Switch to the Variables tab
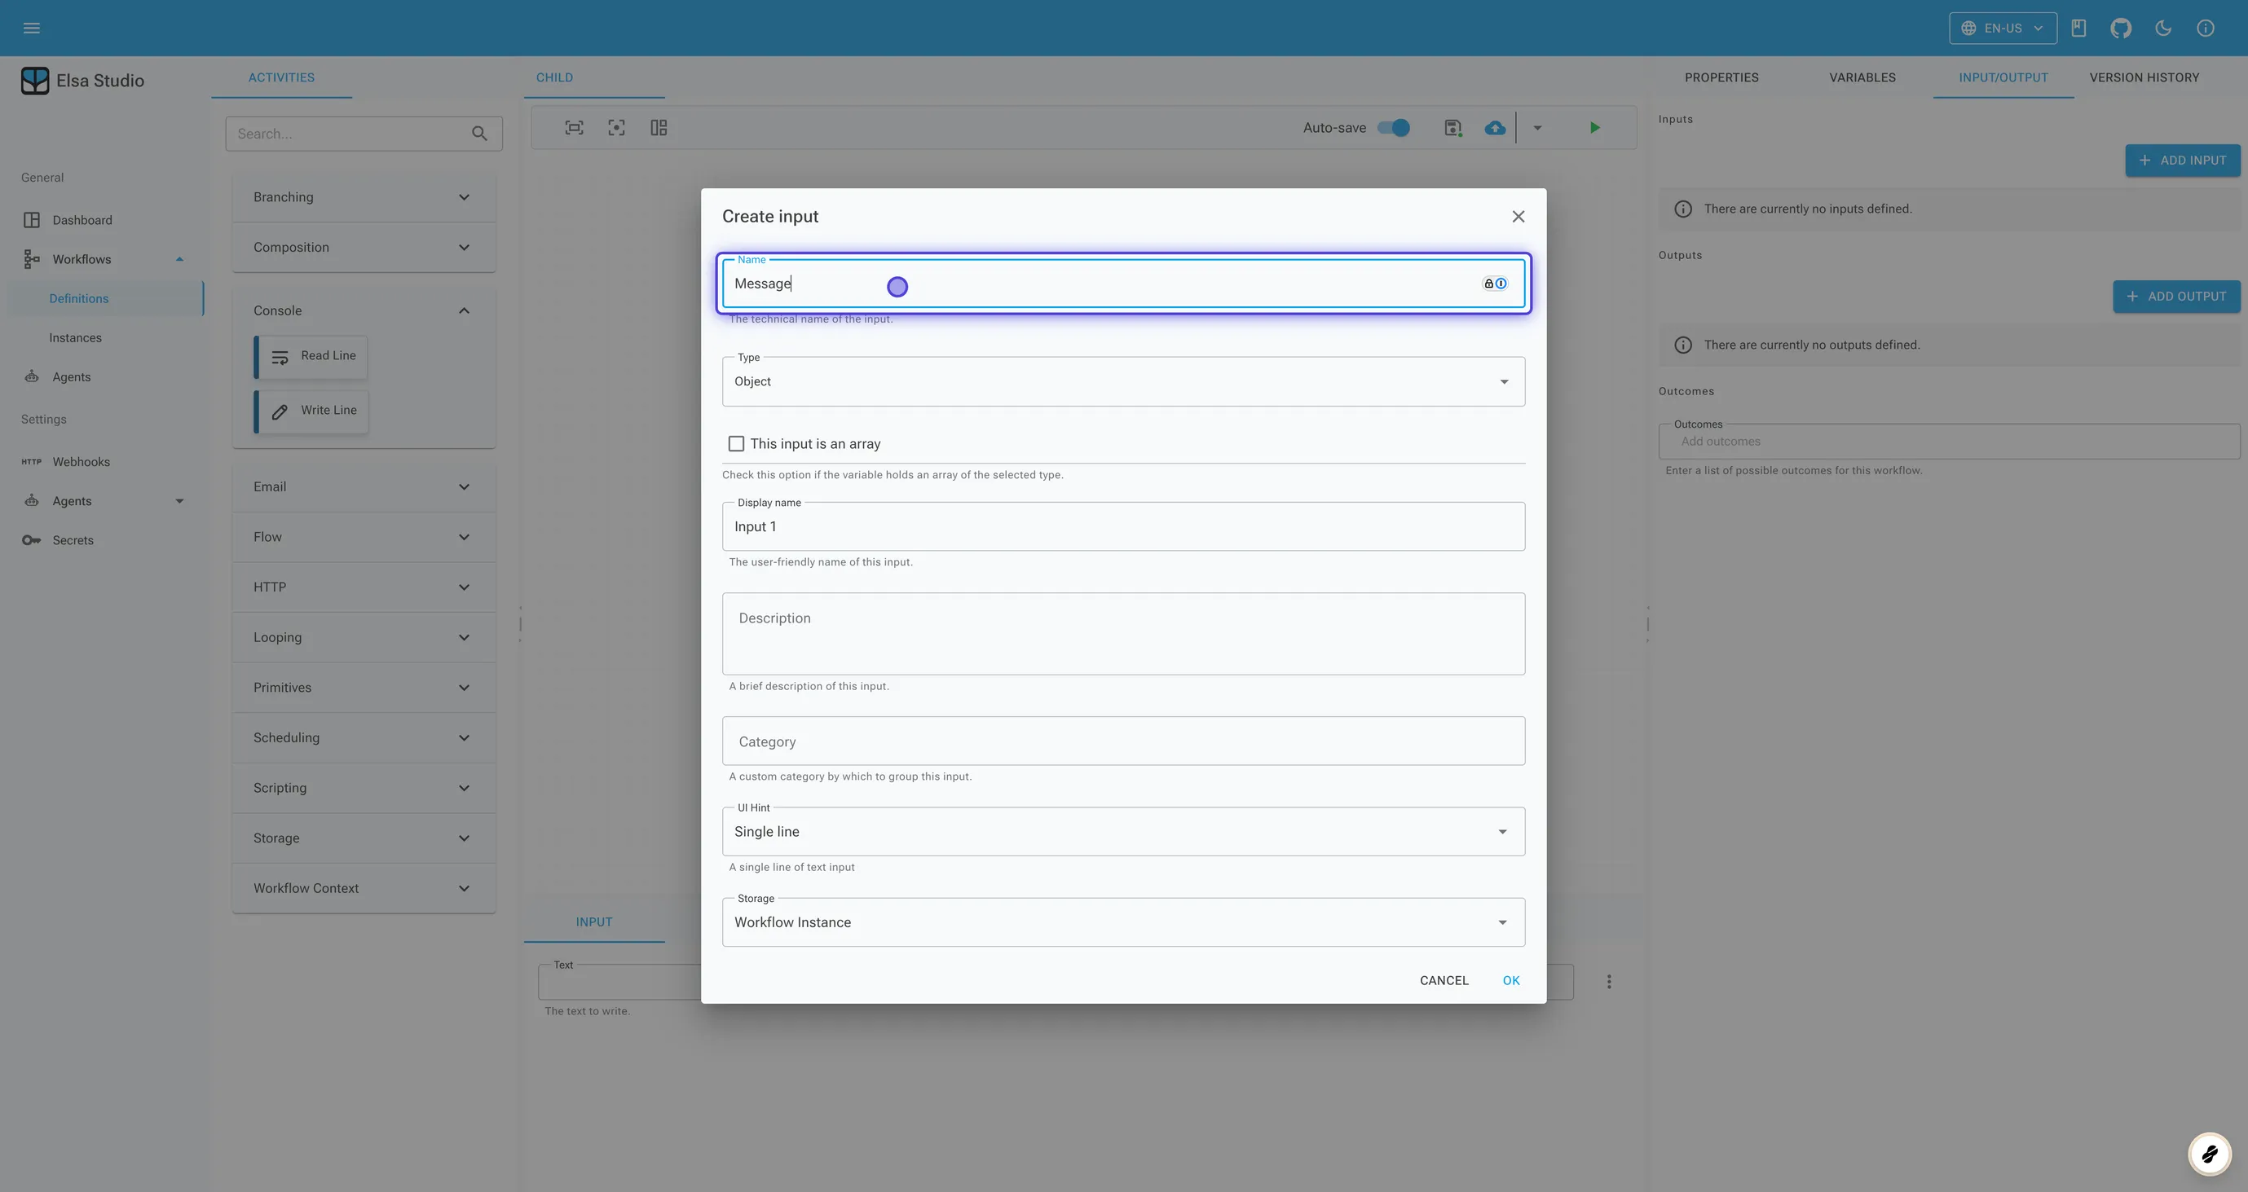2248x1192 pixels. click(1862, 77)
